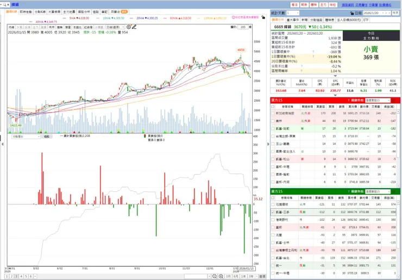Screen dimensions: 402x280
Task: Toggle the select-all checkbox in 買方15 header
Action: 273,107
